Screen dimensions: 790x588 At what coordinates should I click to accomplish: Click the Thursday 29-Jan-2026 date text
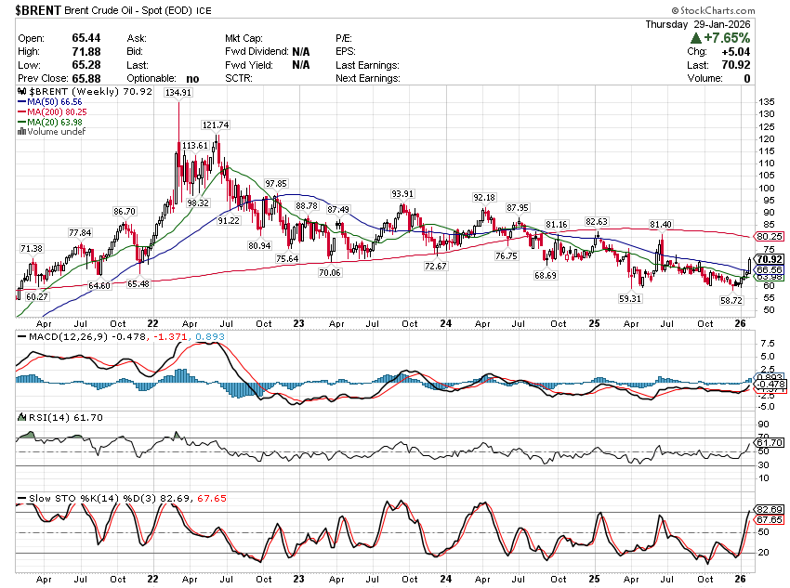point(727,24)
